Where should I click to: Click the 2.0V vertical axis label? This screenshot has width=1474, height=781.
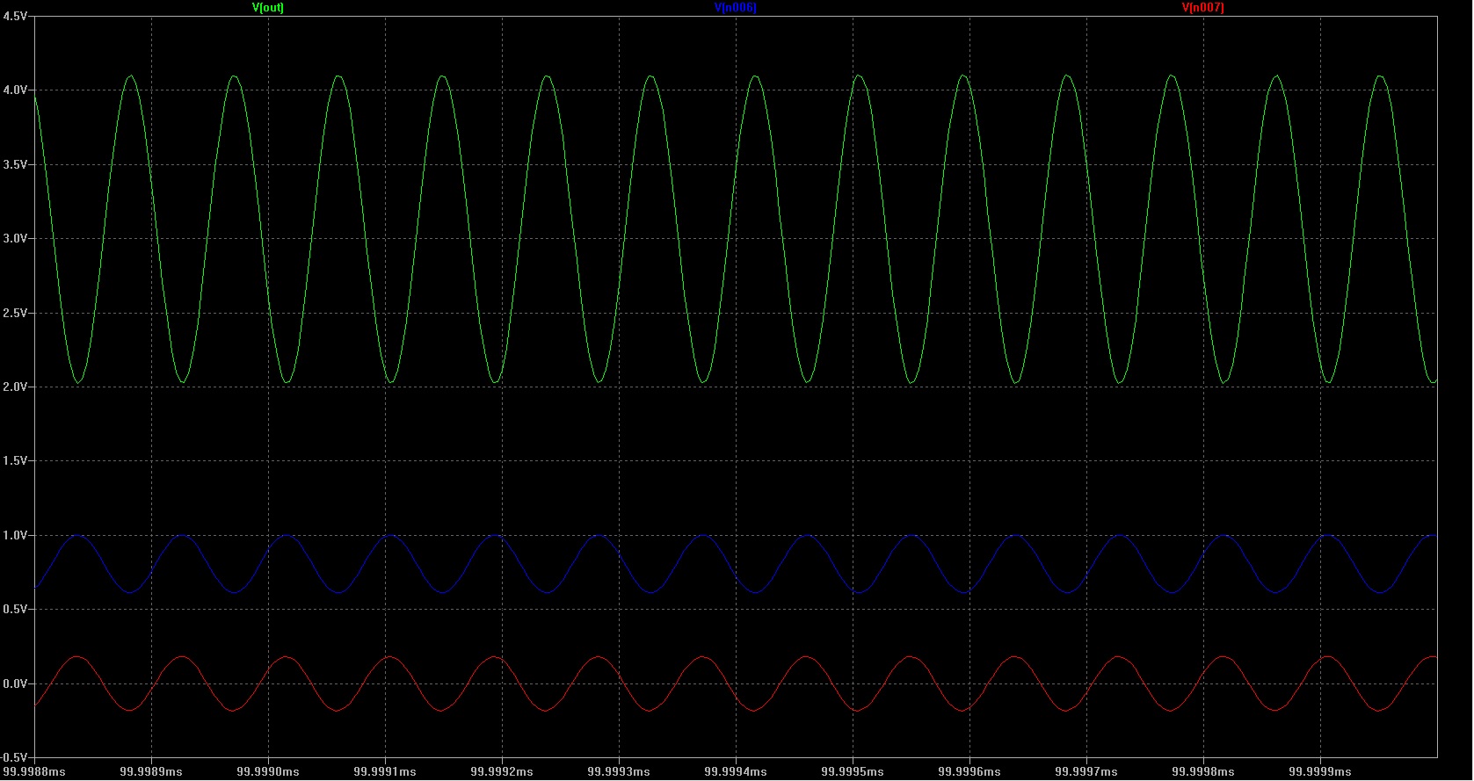(16, 387)
